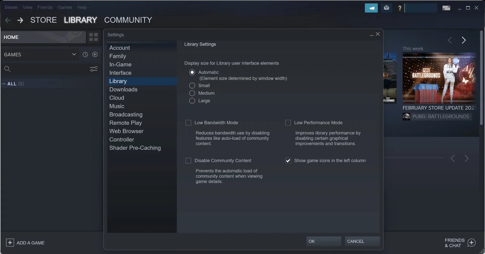Open help using the question mark icon
The height and width of the screenshot is (254, 485).
[400, 8]
